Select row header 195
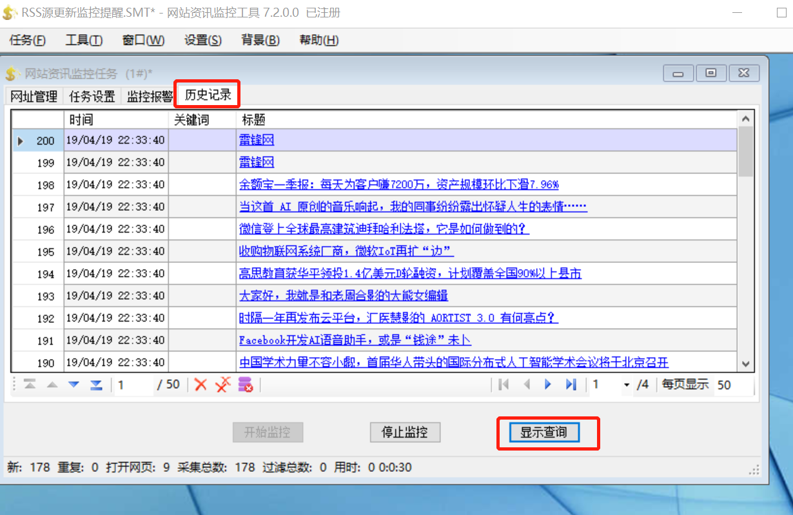This screenshot has height=515, width=793. 38,251
